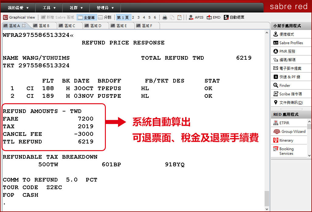Screen dimensions: 312x212
Task: Click the TOTAL REFUND value 6219
Action: pyautogui.click(x=244, y=58)
